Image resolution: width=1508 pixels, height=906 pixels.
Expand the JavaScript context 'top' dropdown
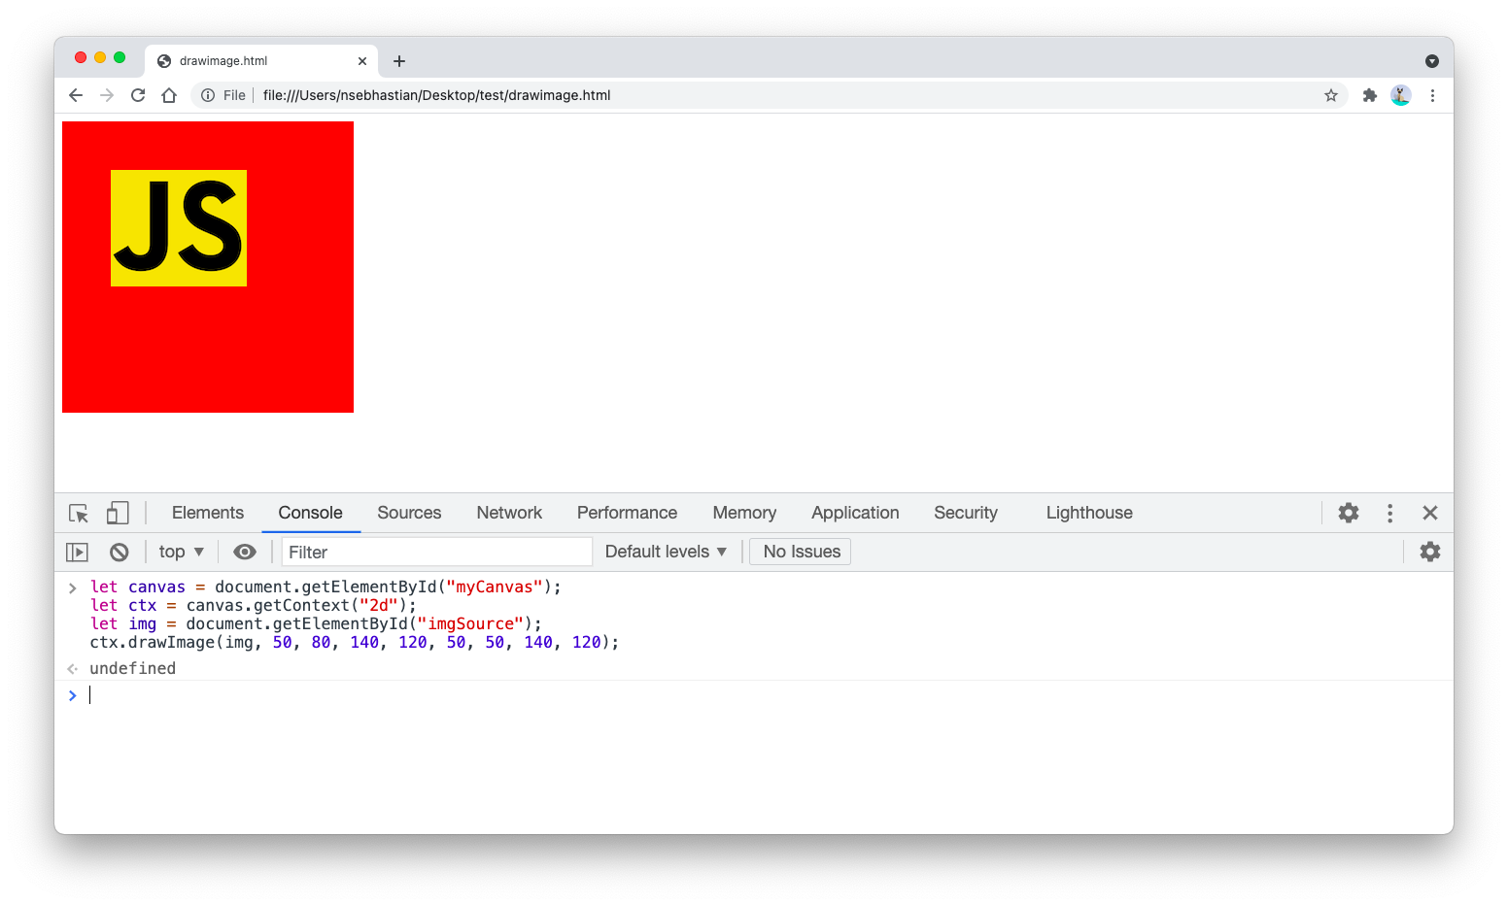180,551
